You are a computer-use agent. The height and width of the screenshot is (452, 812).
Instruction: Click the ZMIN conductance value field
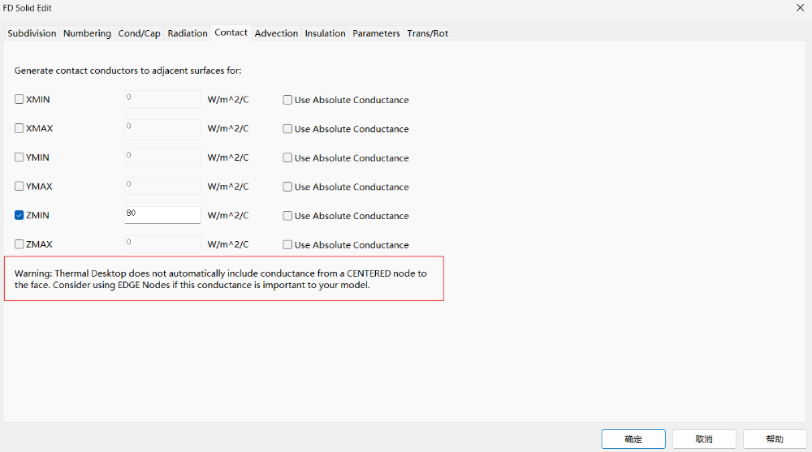162,215
